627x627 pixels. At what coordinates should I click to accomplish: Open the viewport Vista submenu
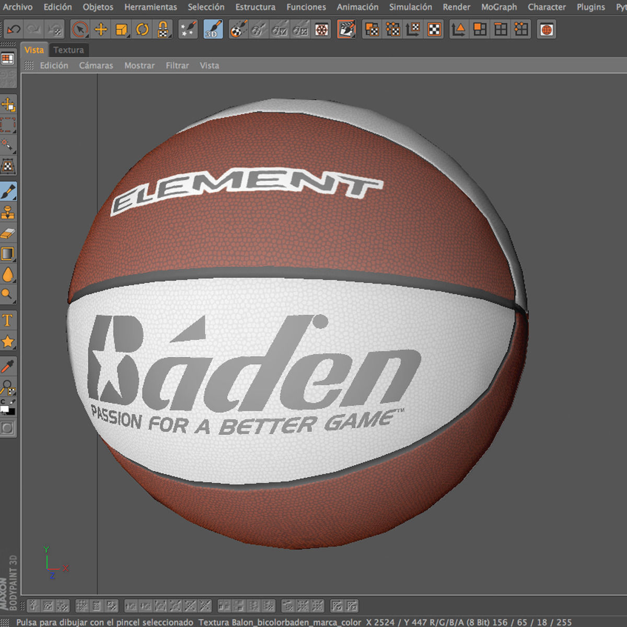210,65
